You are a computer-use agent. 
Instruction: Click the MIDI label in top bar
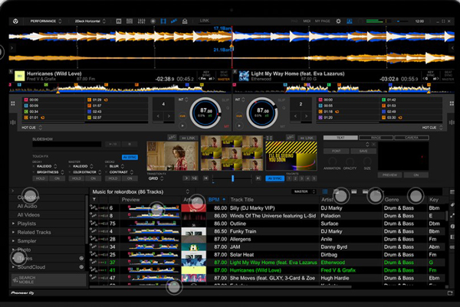(x=307, y=21)
